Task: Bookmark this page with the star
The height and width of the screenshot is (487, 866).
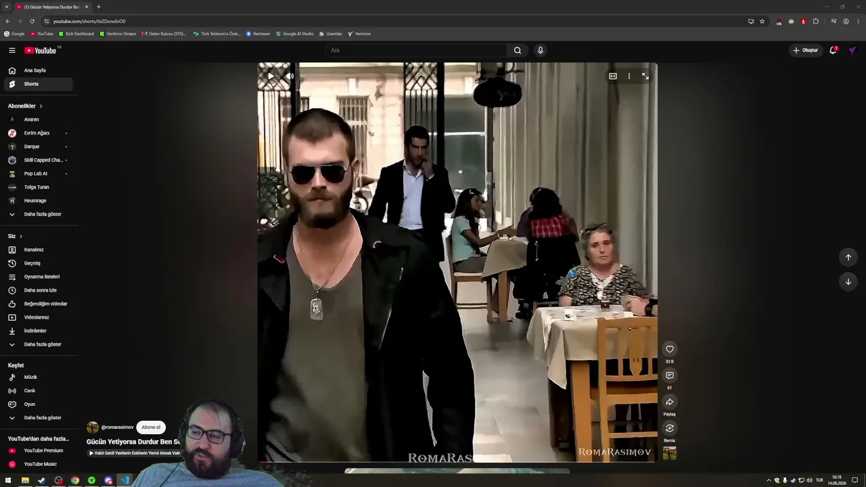Action: (762, 21)
